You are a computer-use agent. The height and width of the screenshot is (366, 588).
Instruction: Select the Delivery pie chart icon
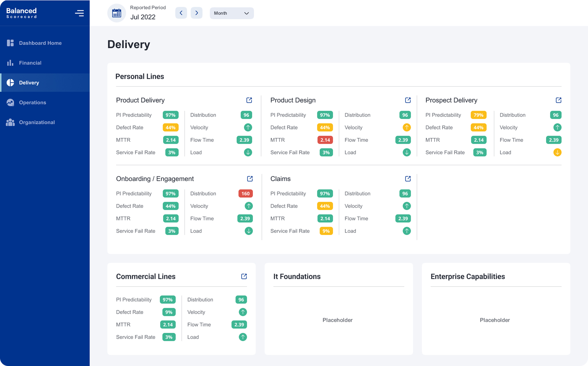coord(10,82)
